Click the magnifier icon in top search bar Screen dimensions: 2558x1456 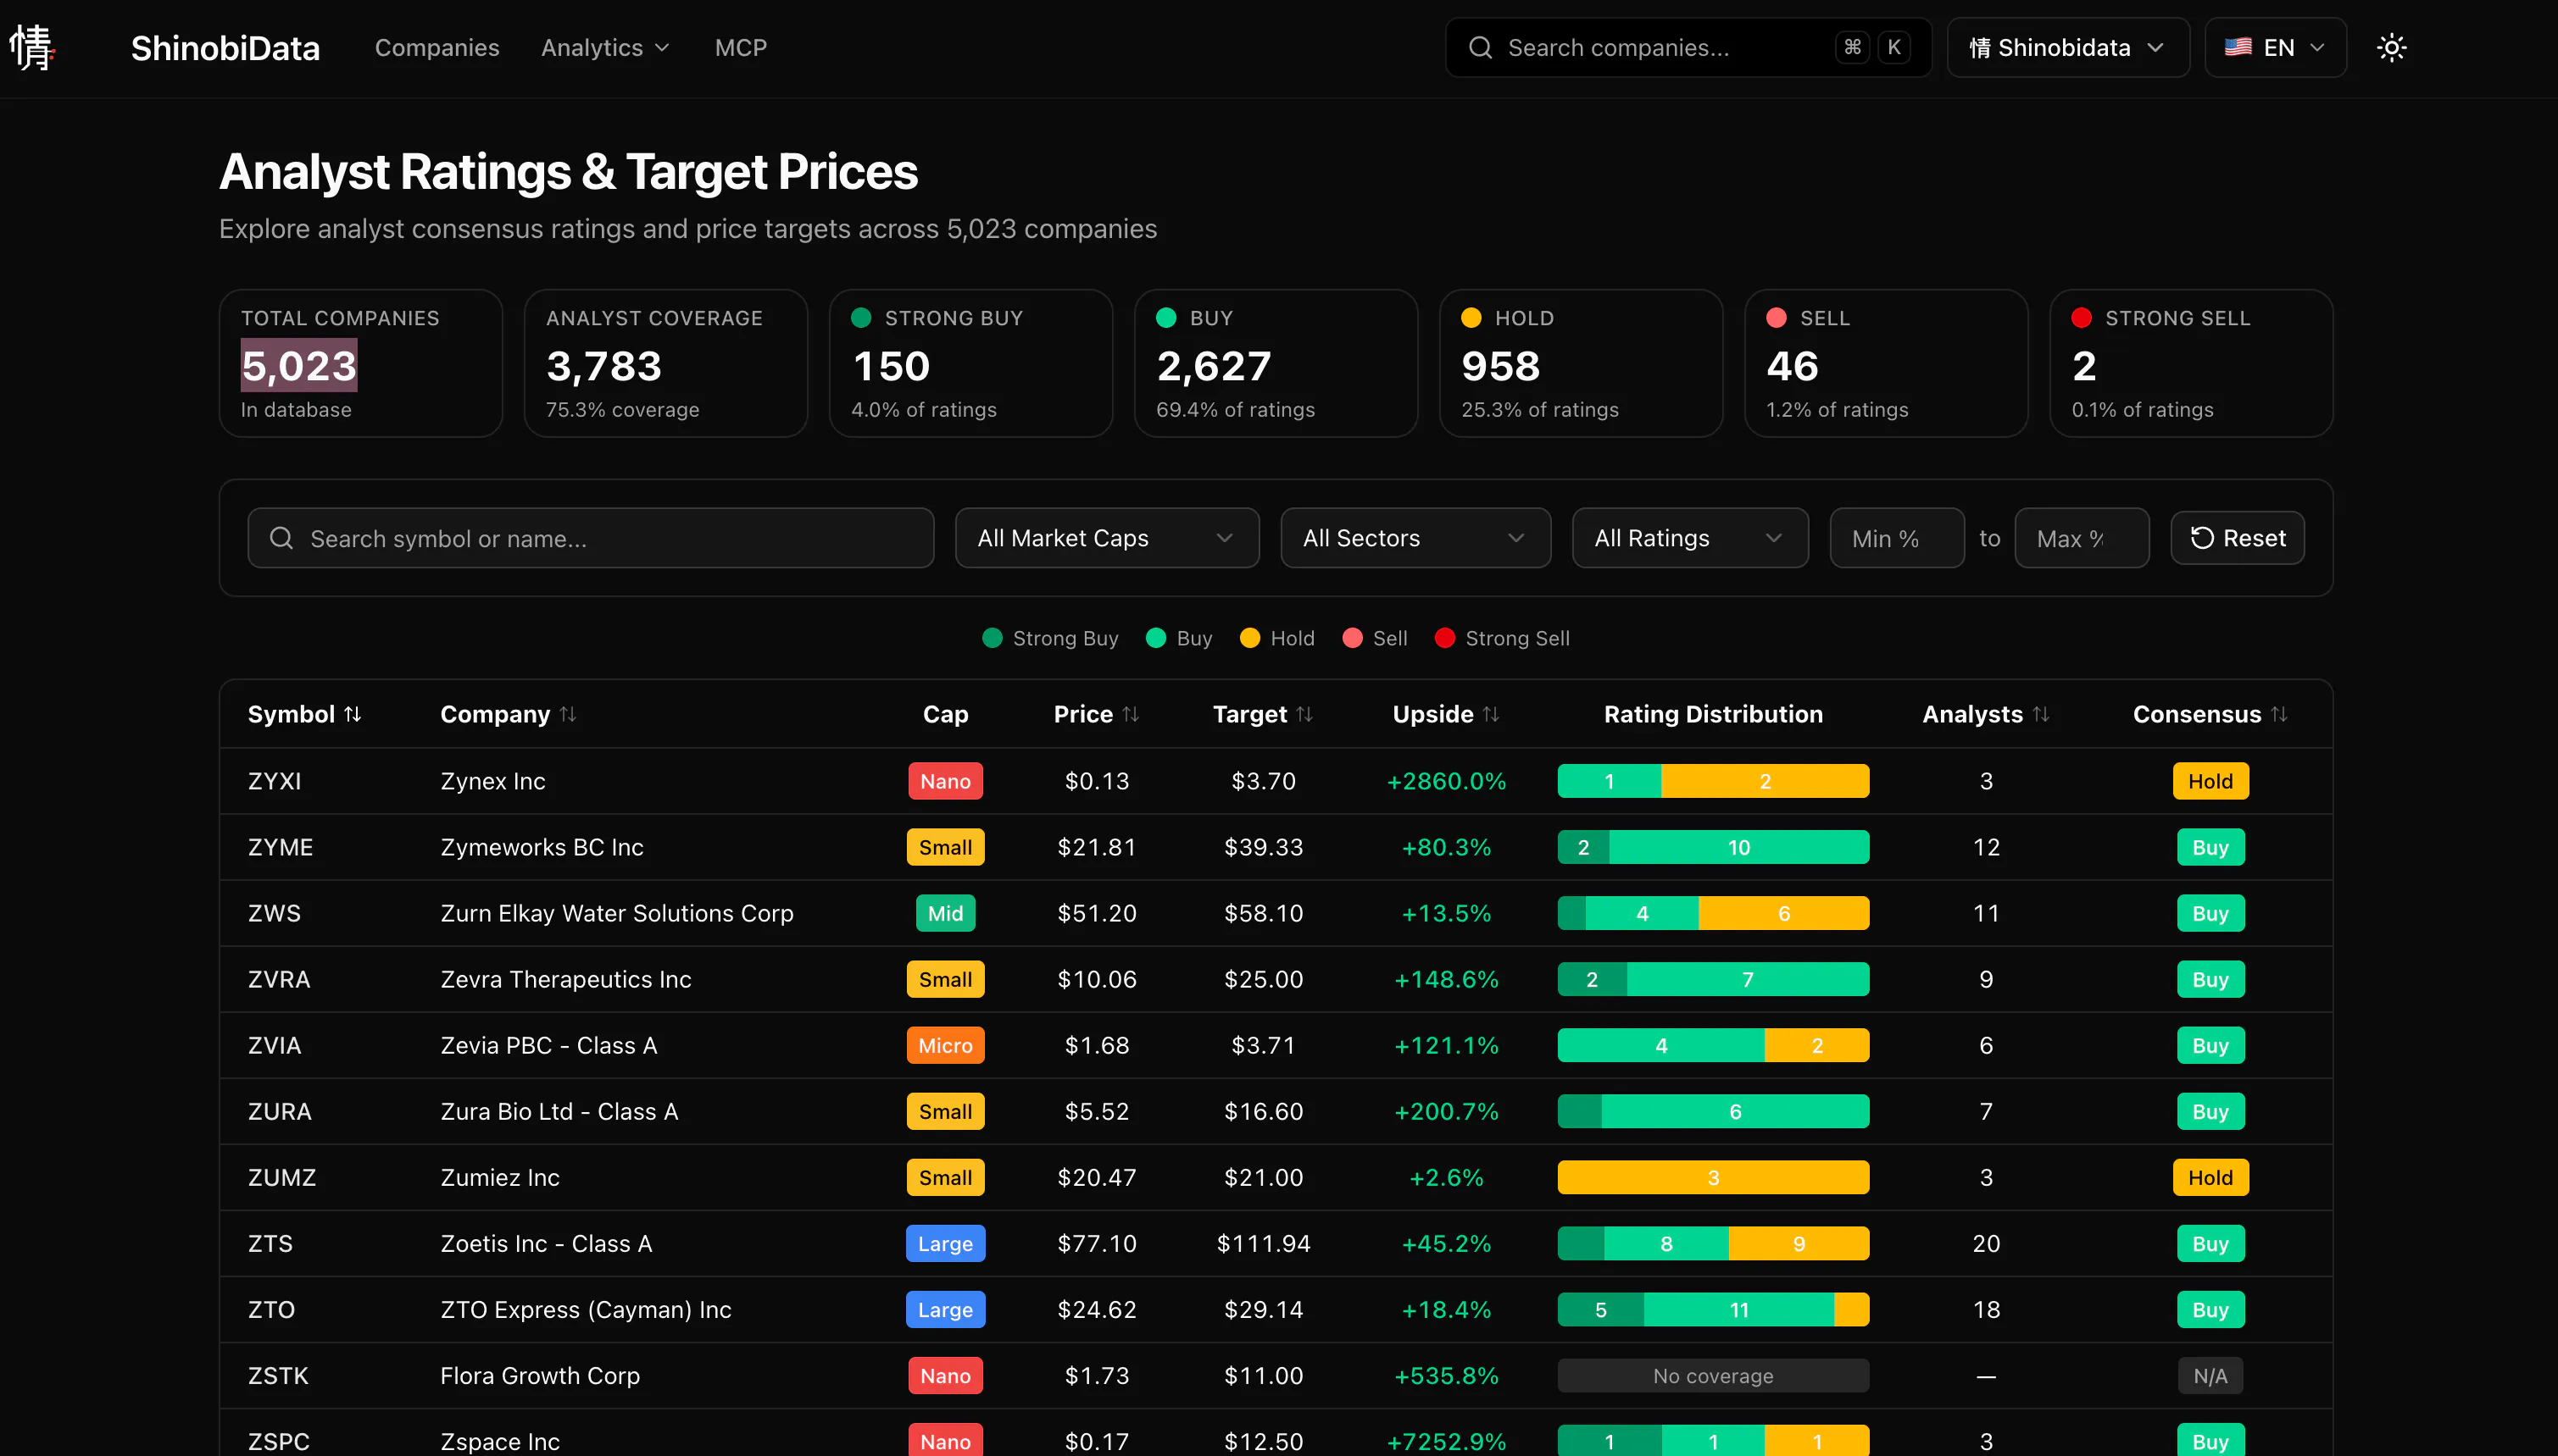1481,47
